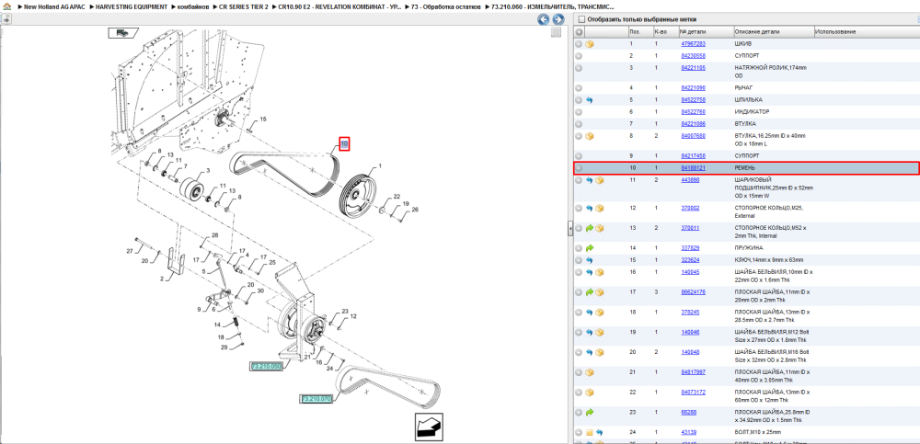Click 'Использование' column header

(835, 31)
